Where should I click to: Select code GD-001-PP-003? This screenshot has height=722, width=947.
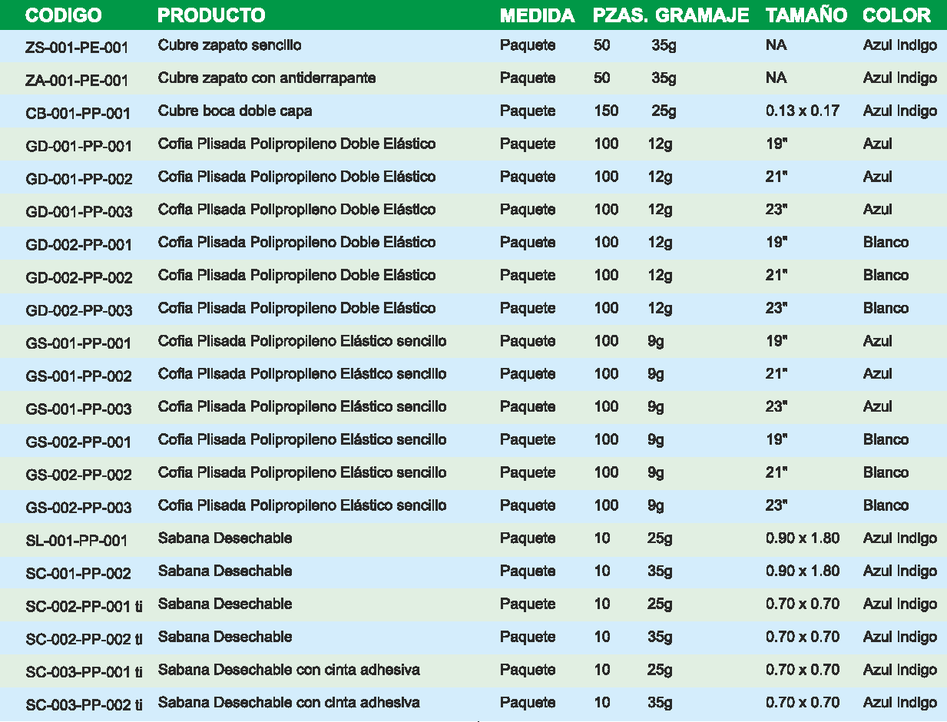click(x=78, y=213)
